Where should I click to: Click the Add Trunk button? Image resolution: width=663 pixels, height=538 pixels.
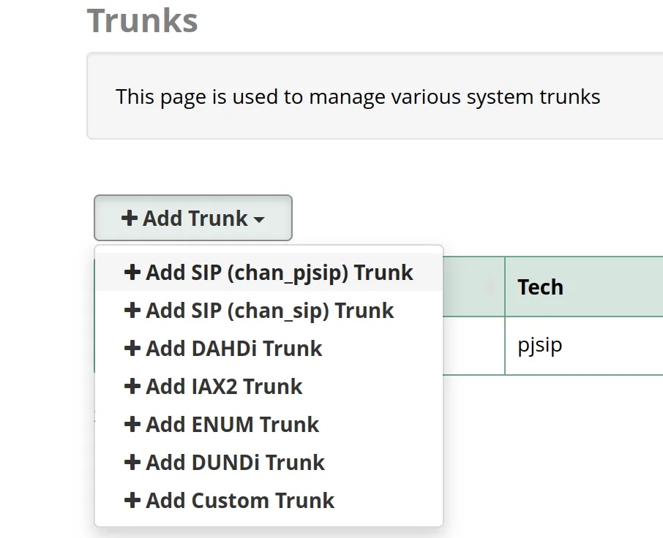point(192,218)
